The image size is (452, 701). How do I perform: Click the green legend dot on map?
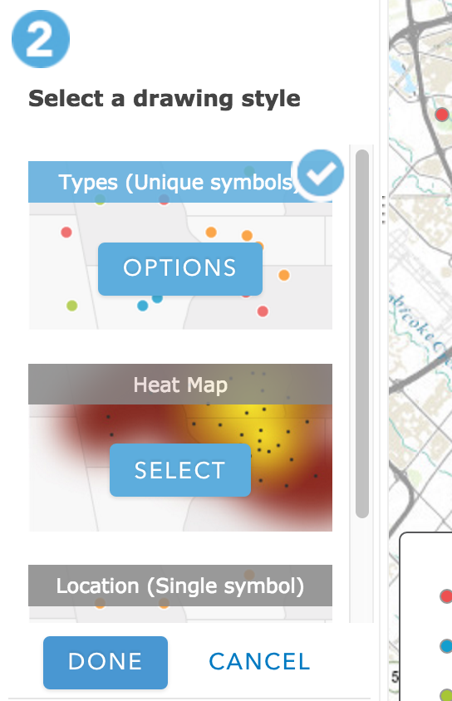(x=446, y=695)
